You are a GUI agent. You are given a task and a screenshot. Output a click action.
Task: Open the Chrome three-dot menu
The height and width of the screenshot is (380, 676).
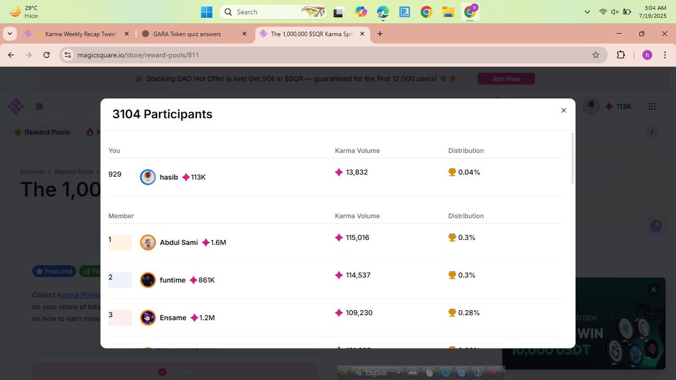pyautogui.click(x=665, y=55)
